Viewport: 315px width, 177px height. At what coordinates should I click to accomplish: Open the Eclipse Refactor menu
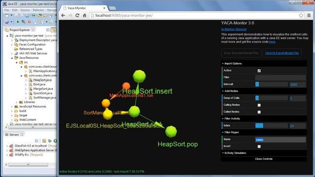coord(38,10)
